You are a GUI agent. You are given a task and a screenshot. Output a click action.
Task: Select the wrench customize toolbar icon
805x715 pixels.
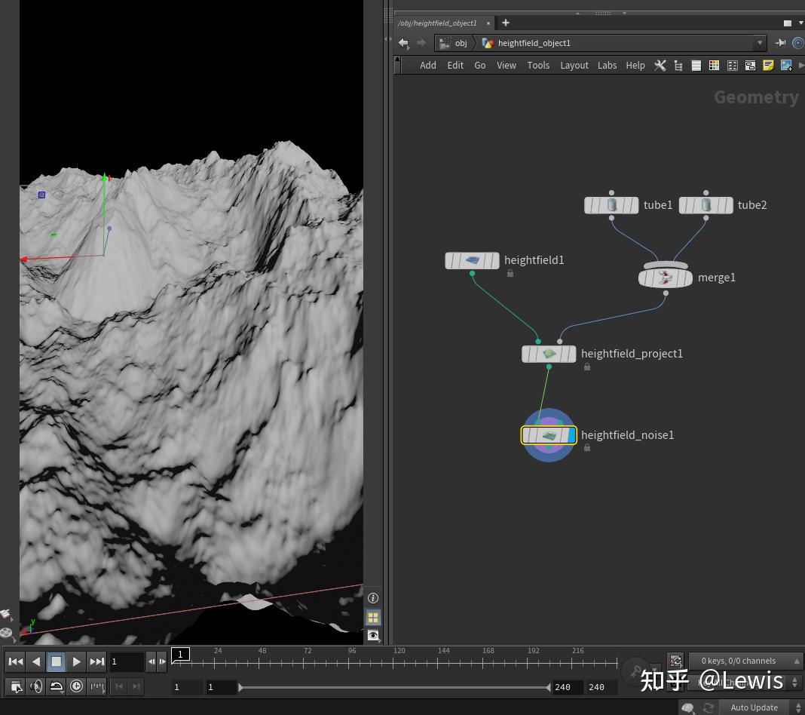click(x=660, y=65)
